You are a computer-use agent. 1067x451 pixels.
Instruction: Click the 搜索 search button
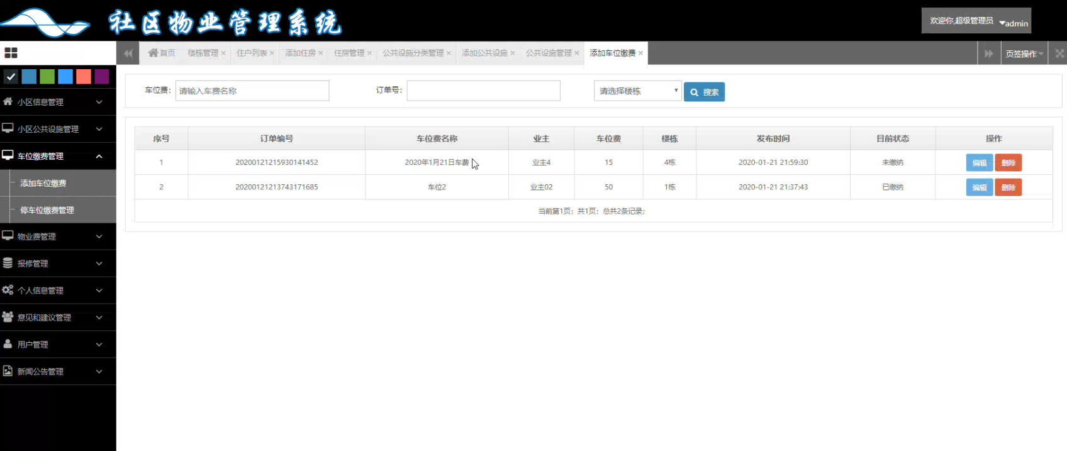tap(704, 92)
